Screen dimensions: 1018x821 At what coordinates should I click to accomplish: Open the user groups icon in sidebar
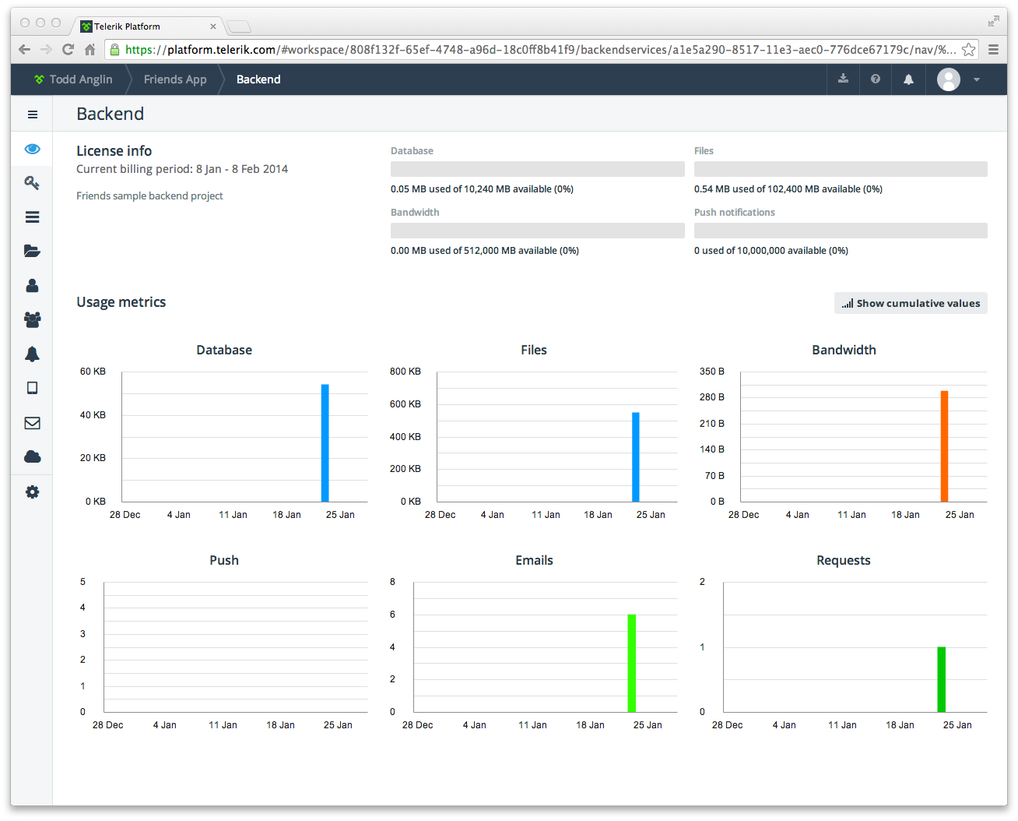pyautogui.click(x=32, y=319)
